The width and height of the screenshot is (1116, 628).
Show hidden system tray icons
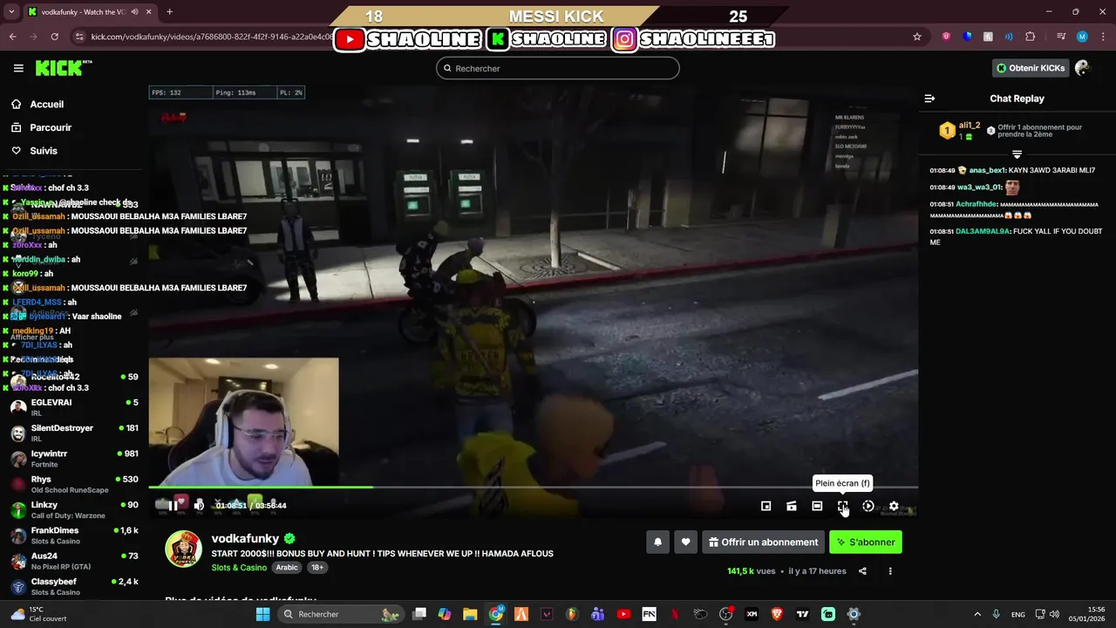[976, 614]
